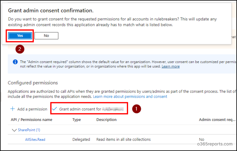Open Learn more about permissions and consent
Viewport: 237px width, 151px height.
click(130, 97)
